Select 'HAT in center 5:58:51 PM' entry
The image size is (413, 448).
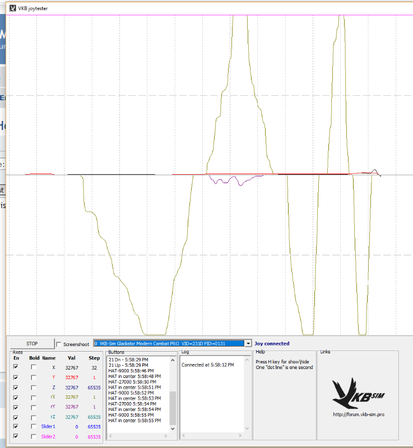[x=134, y=387]
